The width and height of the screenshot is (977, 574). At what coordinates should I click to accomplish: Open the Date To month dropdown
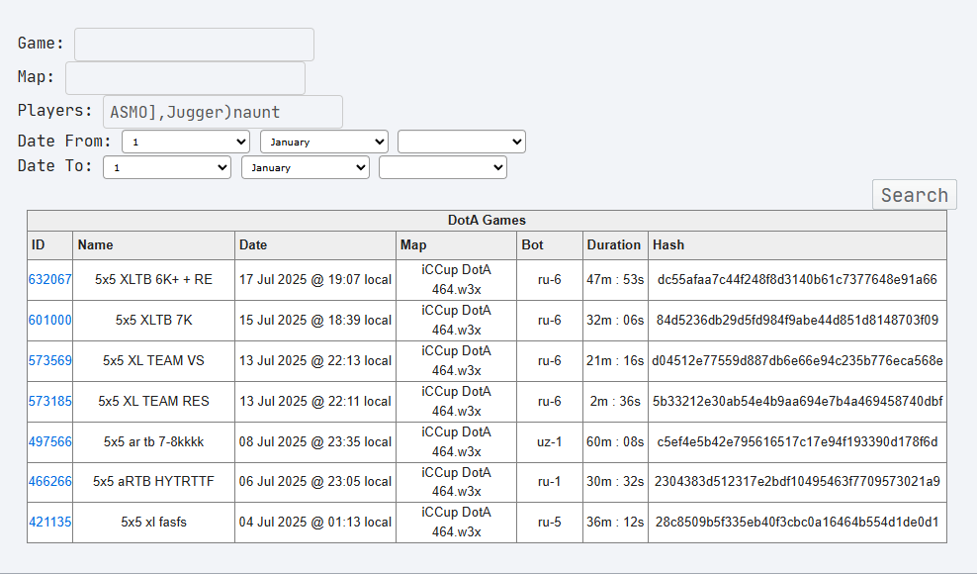point(306,167)
